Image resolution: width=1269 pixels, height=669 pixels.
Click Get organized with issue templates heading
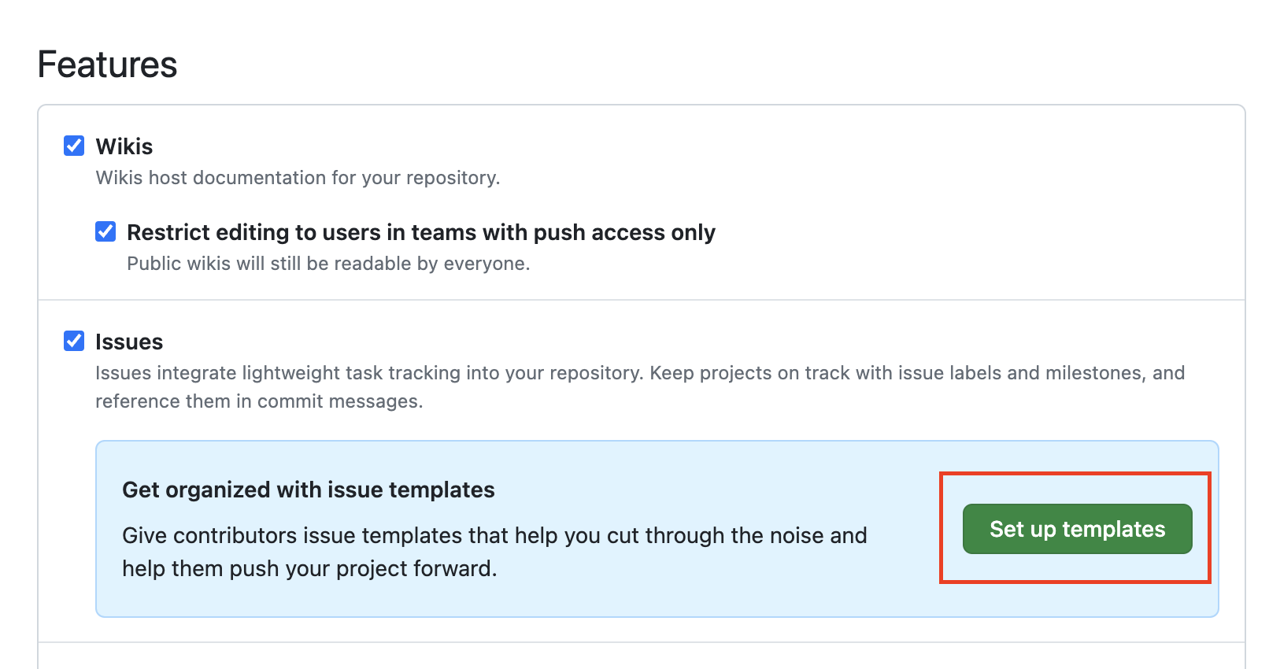pos(309,490)
